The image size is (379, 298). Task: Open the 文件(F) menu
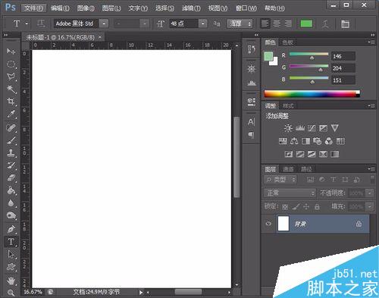tap(33, 8)
